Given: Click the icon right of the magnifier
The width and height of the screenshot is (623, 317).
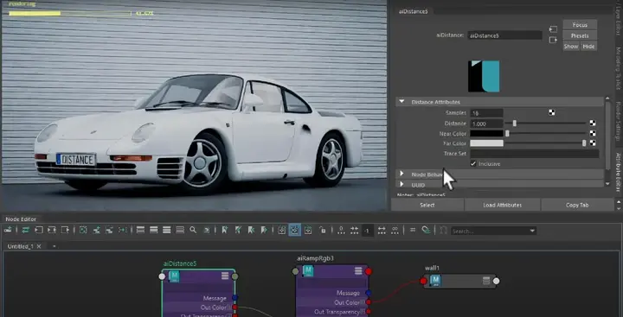Looking at the screenshot, I should (x=207, y=230).
